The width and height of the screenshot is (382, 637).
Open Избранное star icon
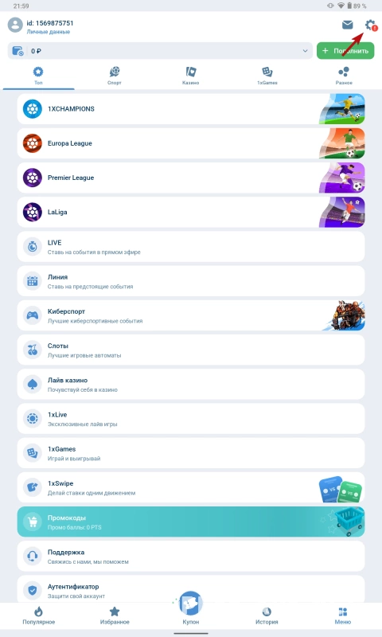pos(115,611)
